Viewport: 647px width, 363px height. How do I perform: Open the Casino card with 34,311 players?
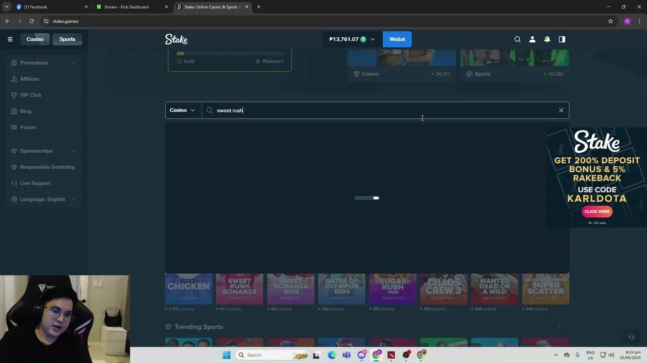401,65
